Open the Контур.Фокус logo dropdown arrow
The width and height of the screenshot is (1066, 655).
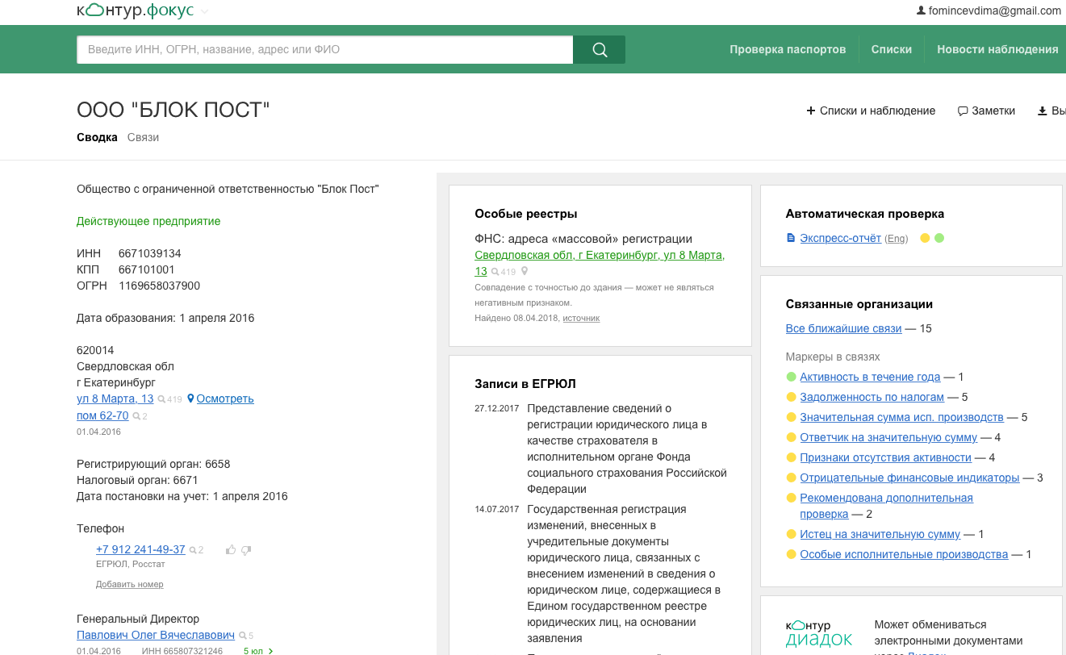(204, 12)
